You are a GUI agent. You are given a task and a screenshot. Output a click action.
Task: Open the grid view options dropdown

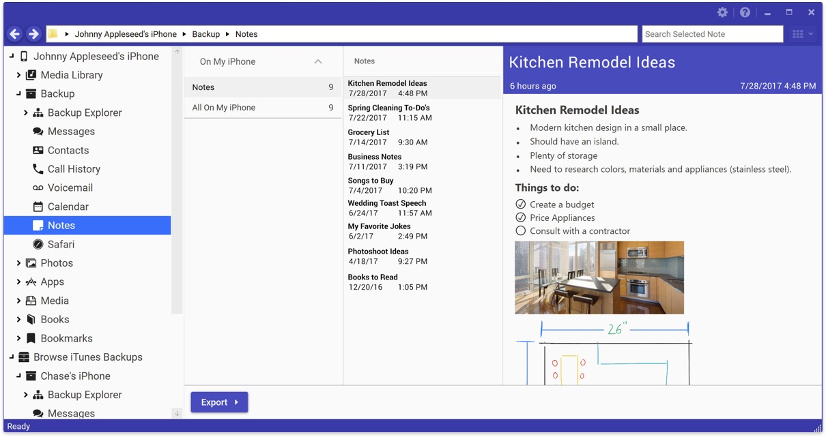[x=802, y=34]
